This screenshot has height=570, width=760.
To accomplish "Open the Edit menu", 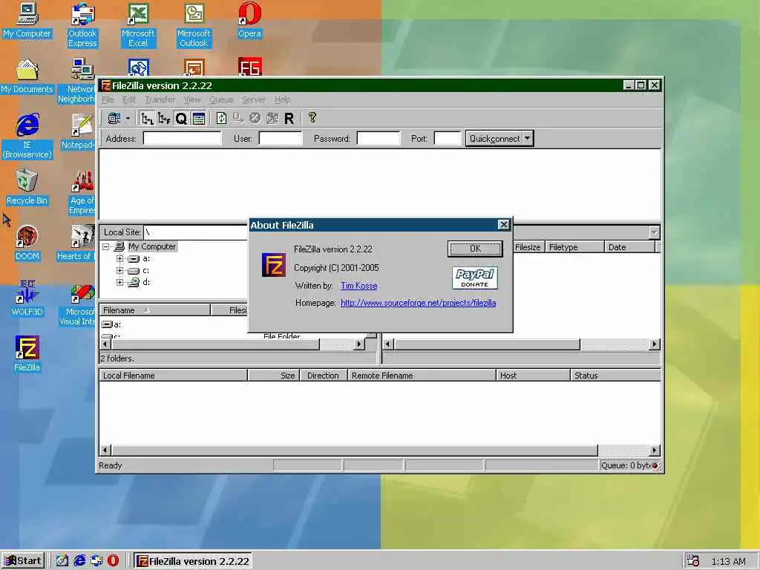I will [129, 99].
